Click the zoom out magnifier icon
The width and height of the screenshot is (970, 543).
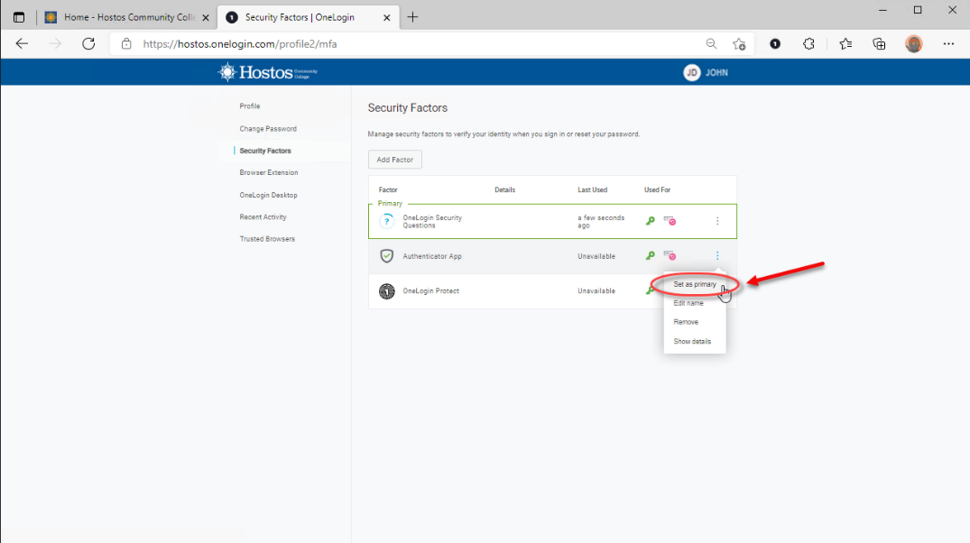[x=711, y=43]
